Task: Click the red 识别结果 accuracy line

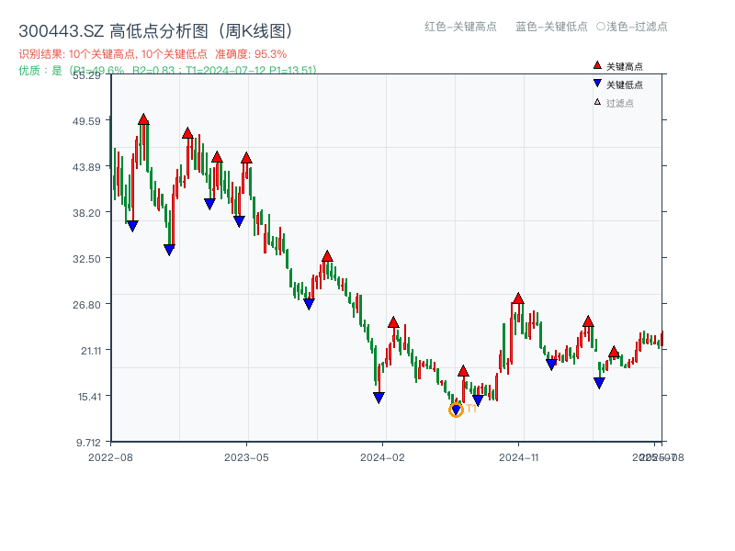Action: (153, 54)
